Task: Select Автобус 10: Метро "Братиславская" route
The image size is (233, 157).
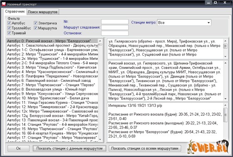Action: coord(52,98)
